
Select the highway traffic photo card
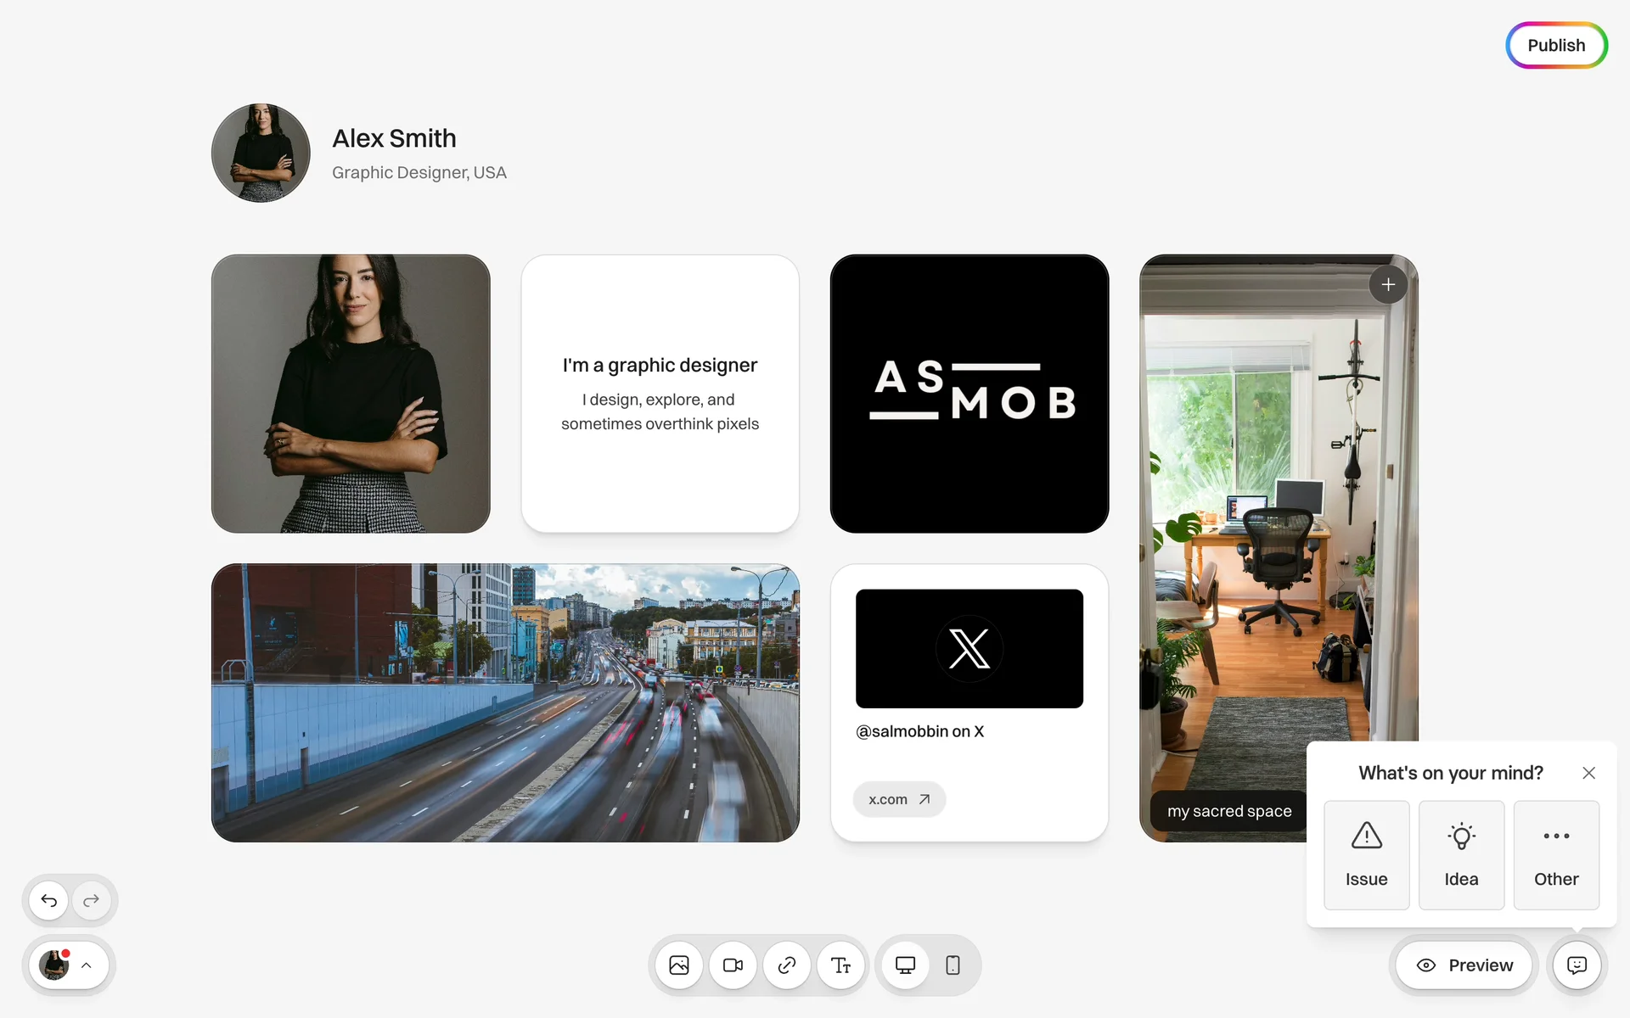click(505, 702)
